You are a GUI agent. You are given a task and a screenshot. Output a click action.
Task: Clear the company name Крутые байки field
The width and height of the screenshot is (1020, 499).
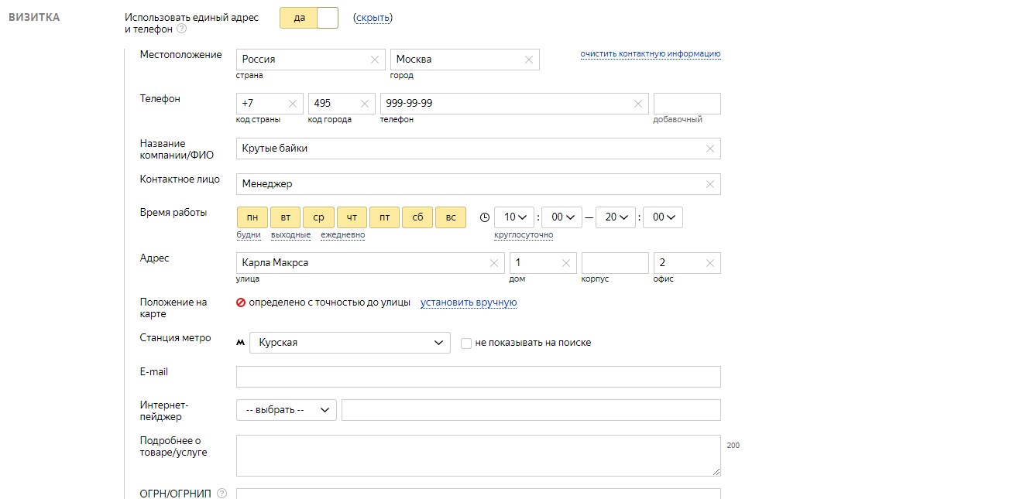point(710,149)
